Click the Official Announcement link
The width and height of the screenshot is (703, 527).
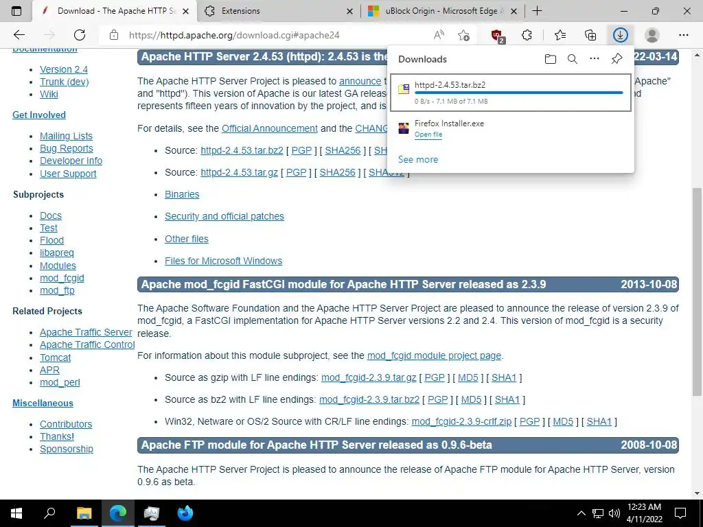coord(269,128)
